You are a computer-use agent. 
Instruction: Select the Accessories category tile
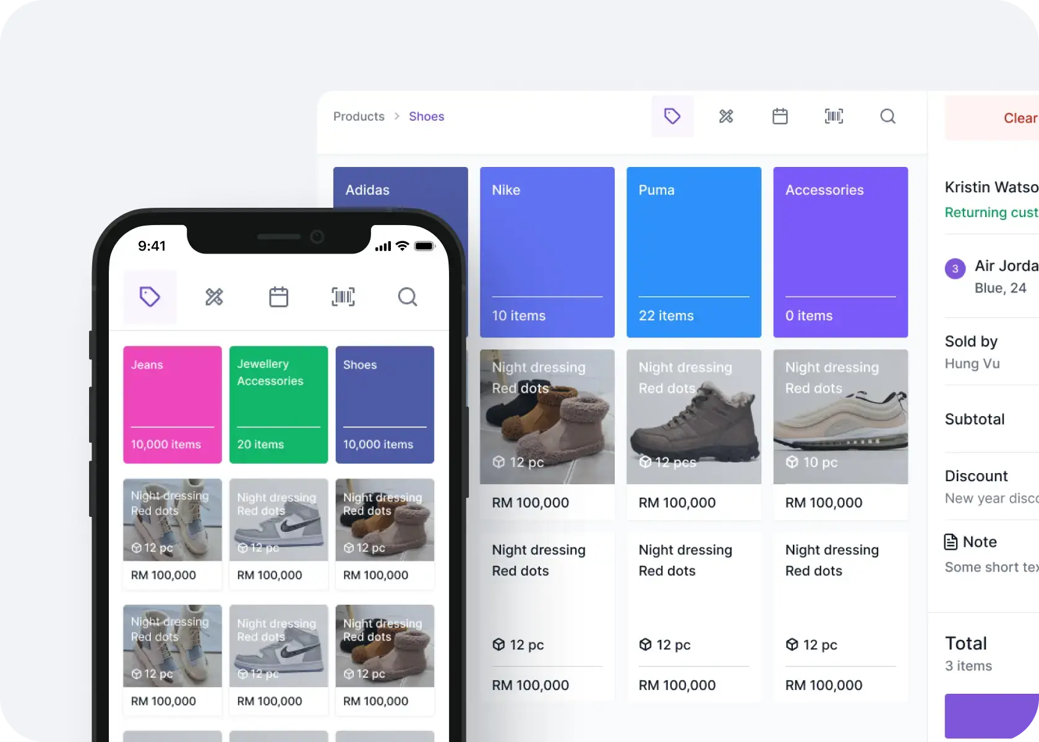(x=840, y=252)
